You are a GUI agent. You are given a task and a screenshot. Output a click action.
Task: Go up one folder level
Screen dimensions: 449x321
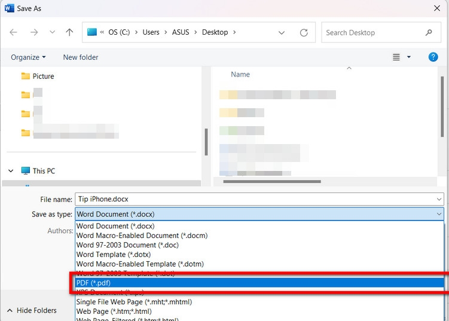click(69, 32)
